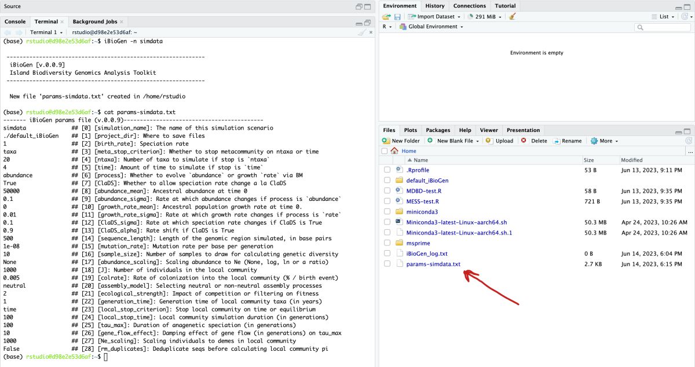Click the New Folder button

[x=401, y=141]
